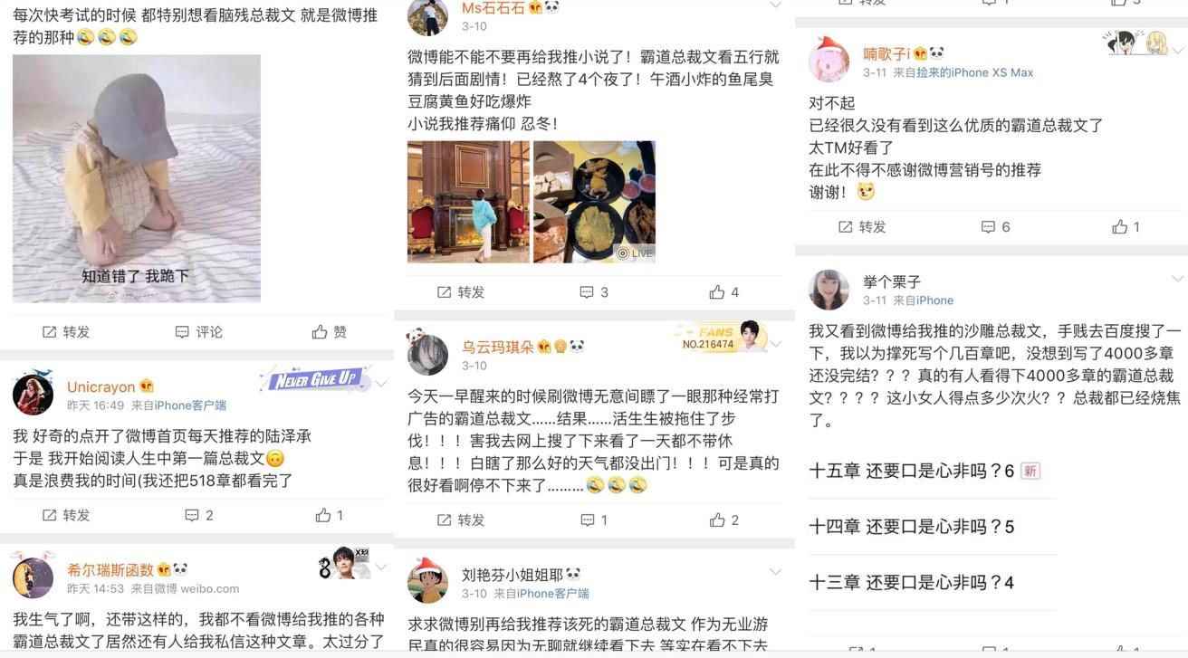
Task: Like Ms石石石's post showing 4 likes
Action: 724,292
